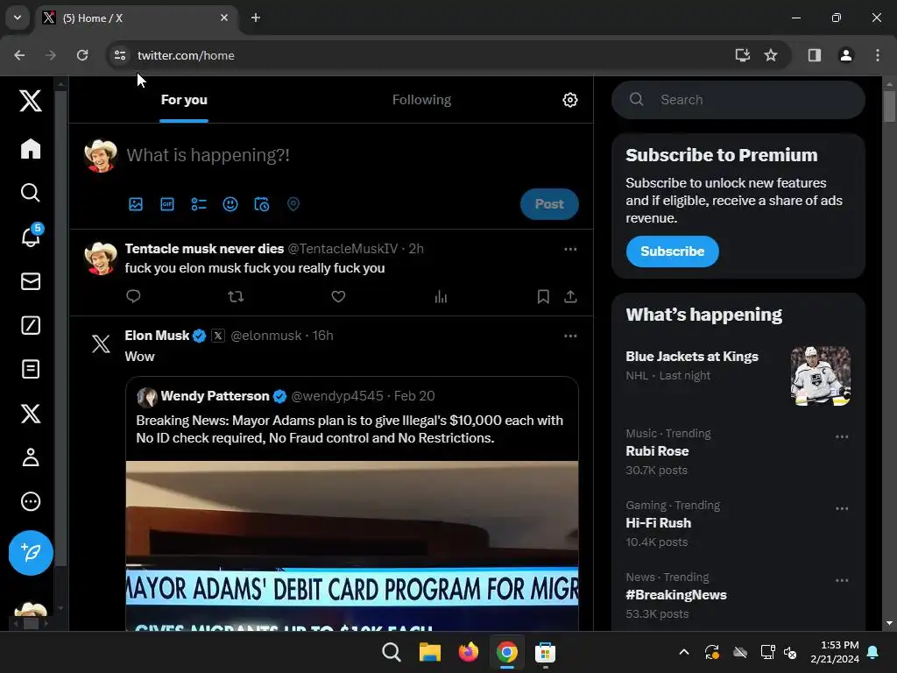Open Explore using sidebar magnifier icon
This screenshot has width=897, height=673.
click(x=31, y=193)
